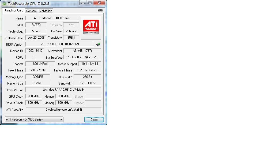Screen dimensions: 257x160
Task: Click the ATI Radeon Graphics logo
Action: point(91,27)
